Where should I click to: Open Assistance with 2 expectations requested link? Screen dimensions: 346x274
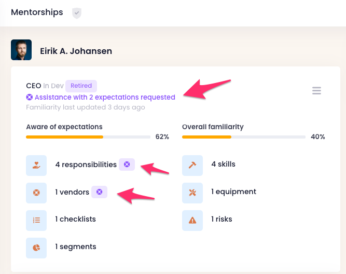105,97
